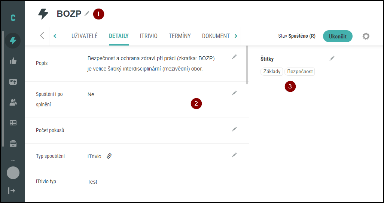Open the certificate card icon in sidebar
This screenshot has width=384, height=203.
tap(13, 82)
